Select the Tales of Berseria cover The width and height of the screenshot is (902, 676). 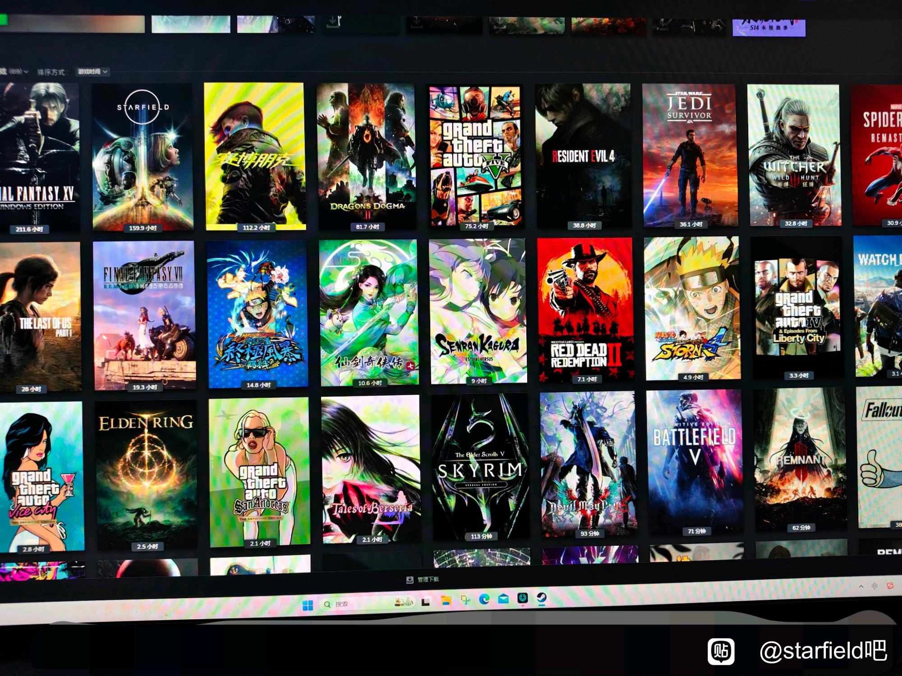(372, 470)
